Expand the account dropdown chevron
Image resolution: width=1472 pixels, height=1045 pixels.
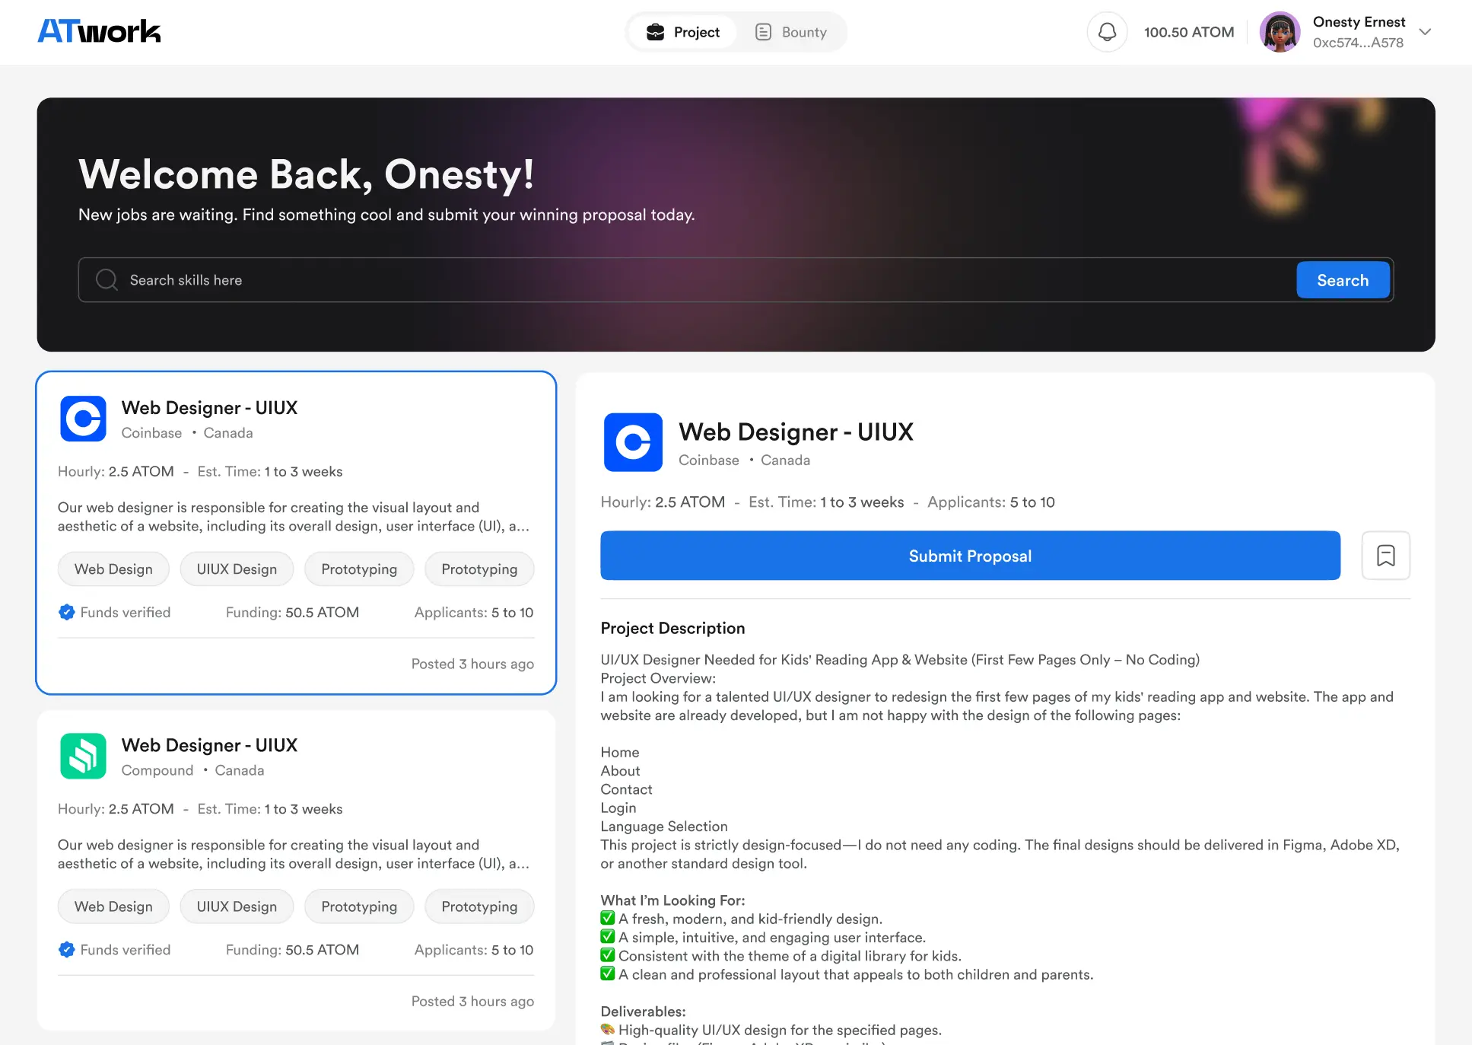[x=1426, y=32]
